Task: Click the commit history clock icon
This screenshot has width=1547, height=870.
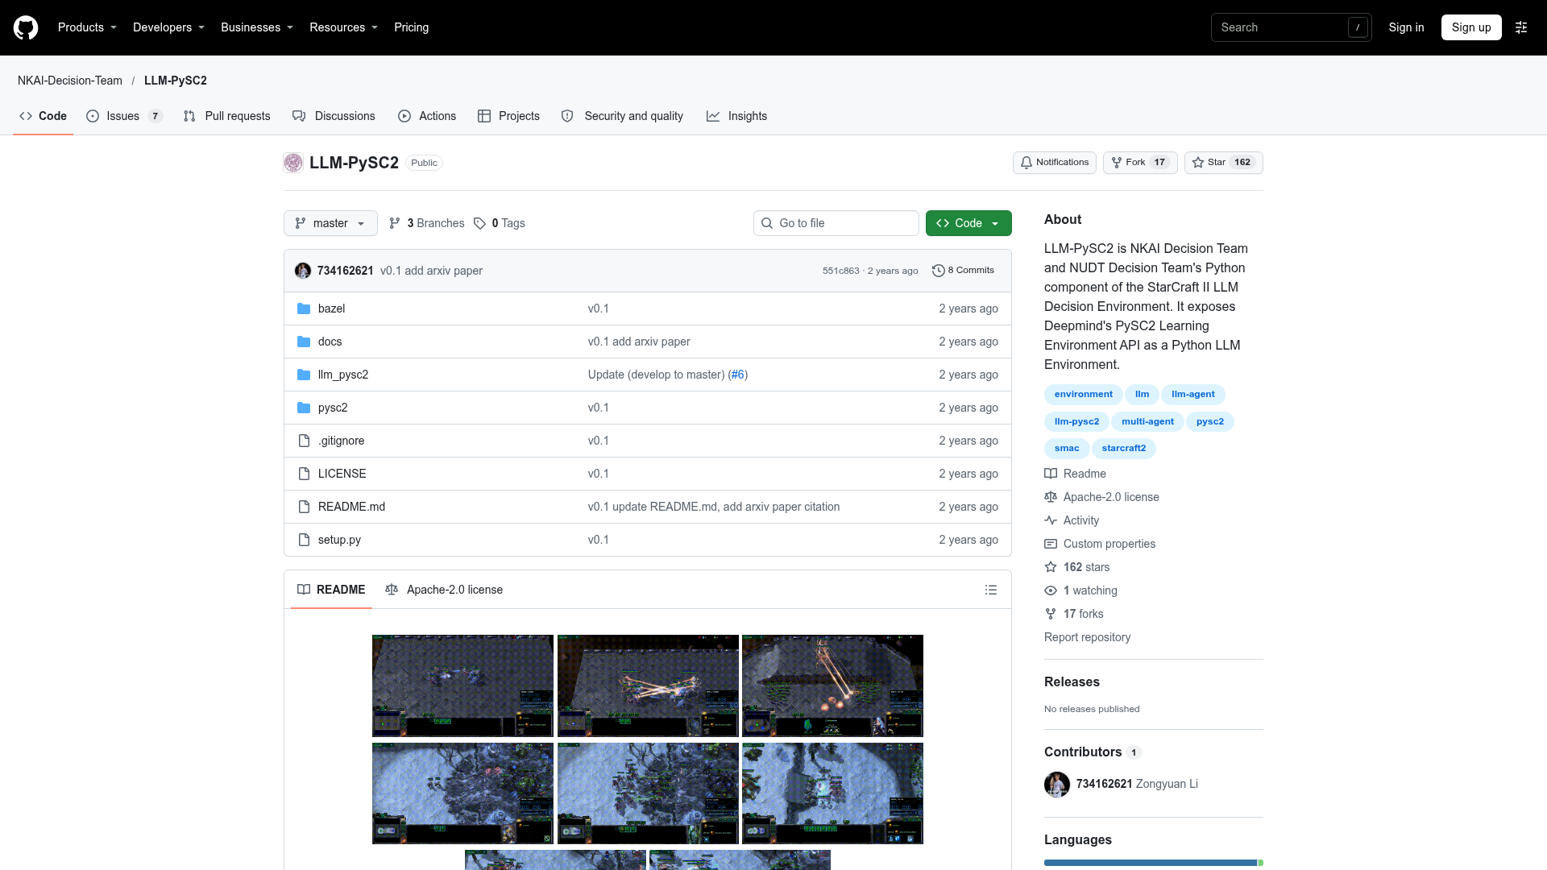Action: tap(938, 271)
